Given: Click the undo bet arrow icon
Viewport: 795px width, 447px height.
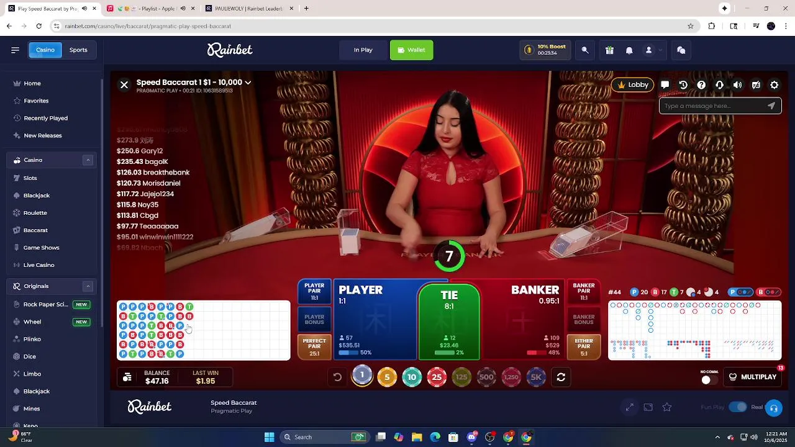Looking at the screenshot, I should point(337,377).
